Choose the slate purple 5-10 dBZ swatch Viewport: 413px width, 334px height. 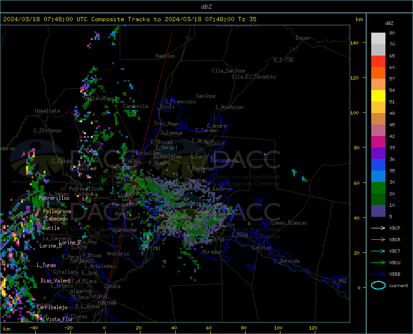(x=378, y=210)
